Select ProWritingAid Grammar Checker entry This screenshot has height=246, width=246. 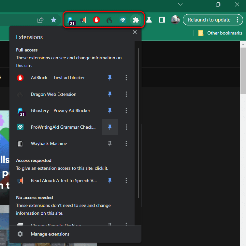63,127
